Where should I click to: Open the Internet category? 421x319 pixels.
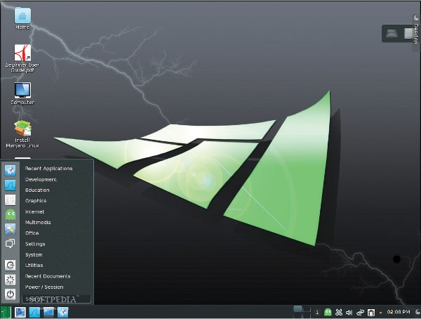[x=34, y=211]
